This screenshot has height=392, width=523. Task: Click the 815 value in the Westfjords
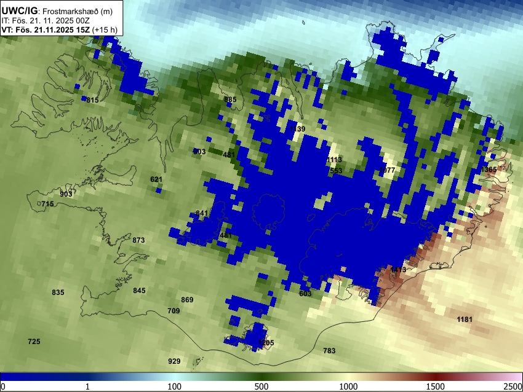coord(92,100)
